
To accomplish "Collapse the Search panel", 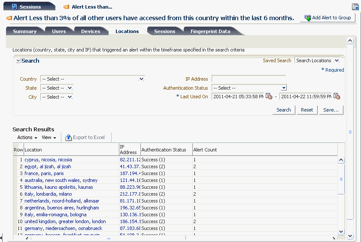I will point(18,61).
